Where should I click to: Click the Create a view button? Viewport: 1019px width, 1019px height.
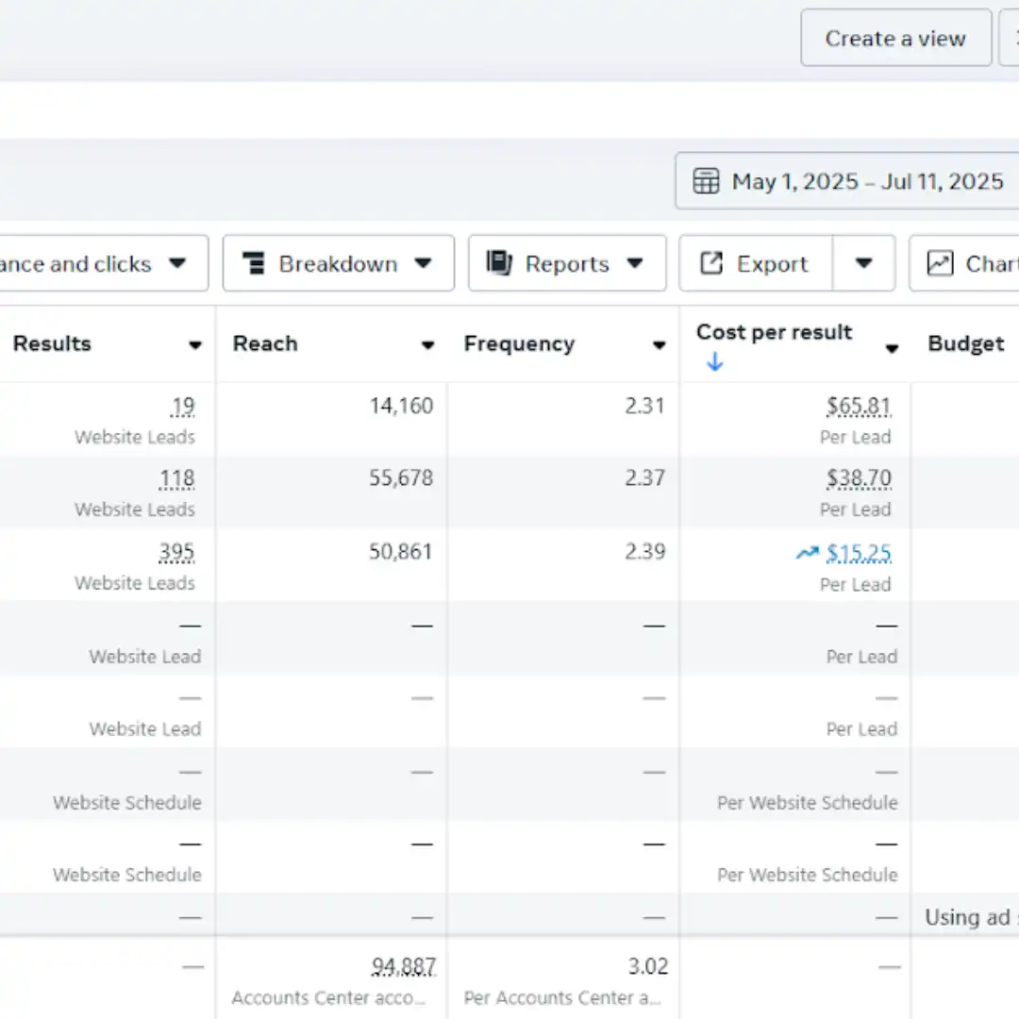coord(895,39)
